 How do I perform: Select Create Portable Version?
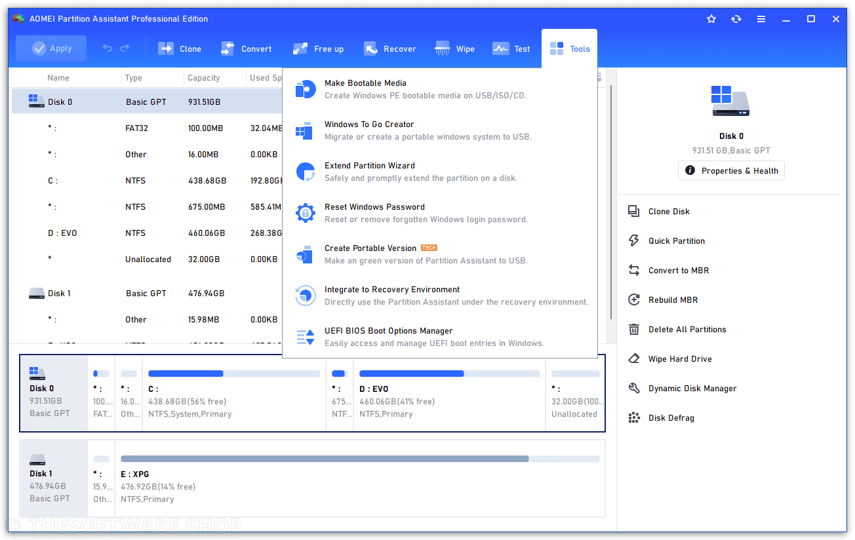click(440, 254)
